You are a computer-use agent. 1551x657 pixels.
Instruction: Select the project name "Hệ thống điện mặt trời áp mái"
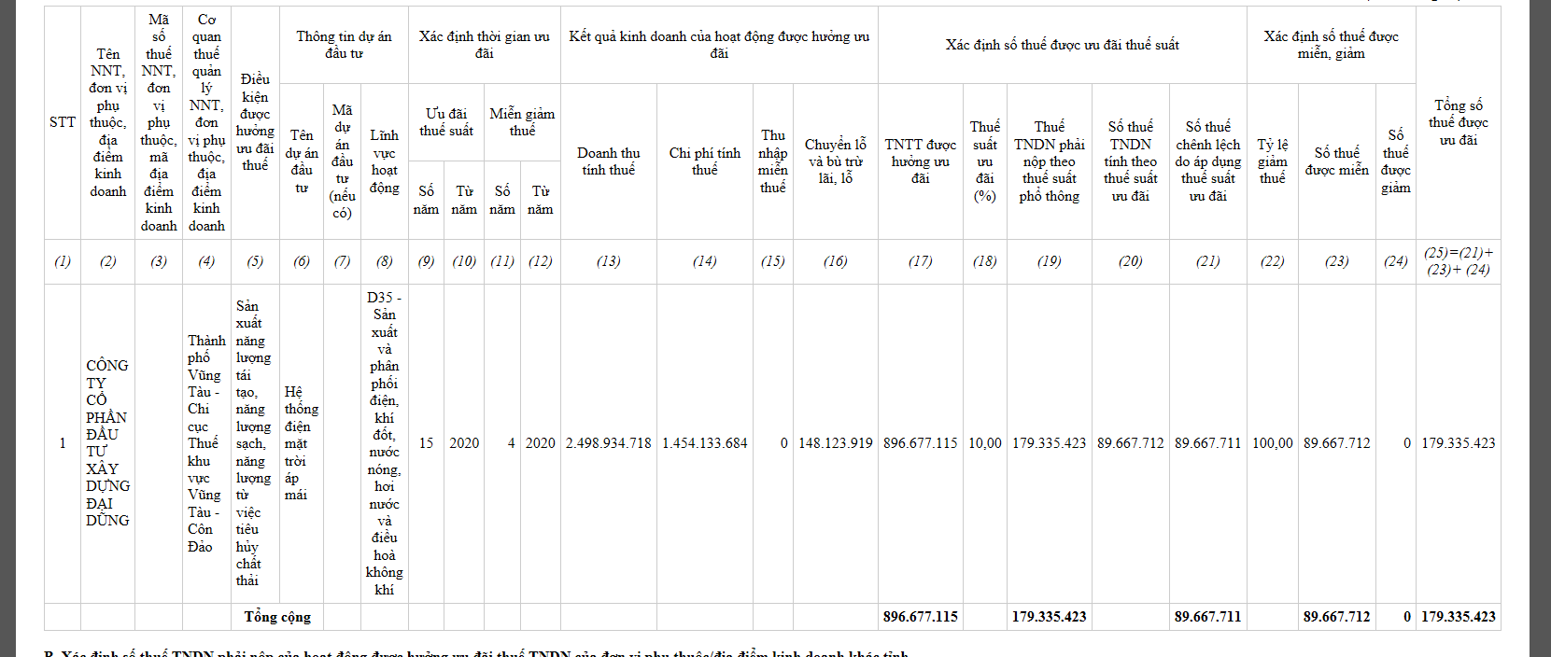coord(301,443)
